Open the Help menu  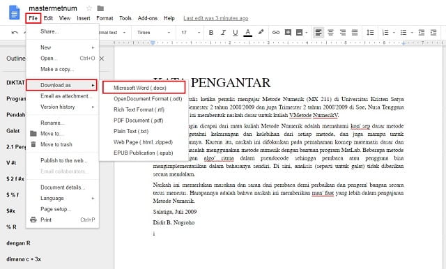(169, 18)
